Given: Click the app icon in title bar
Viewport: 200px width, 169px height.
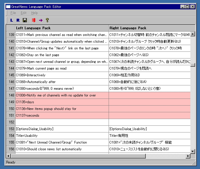Looking at the screenshot, I should tap(8, 7).
